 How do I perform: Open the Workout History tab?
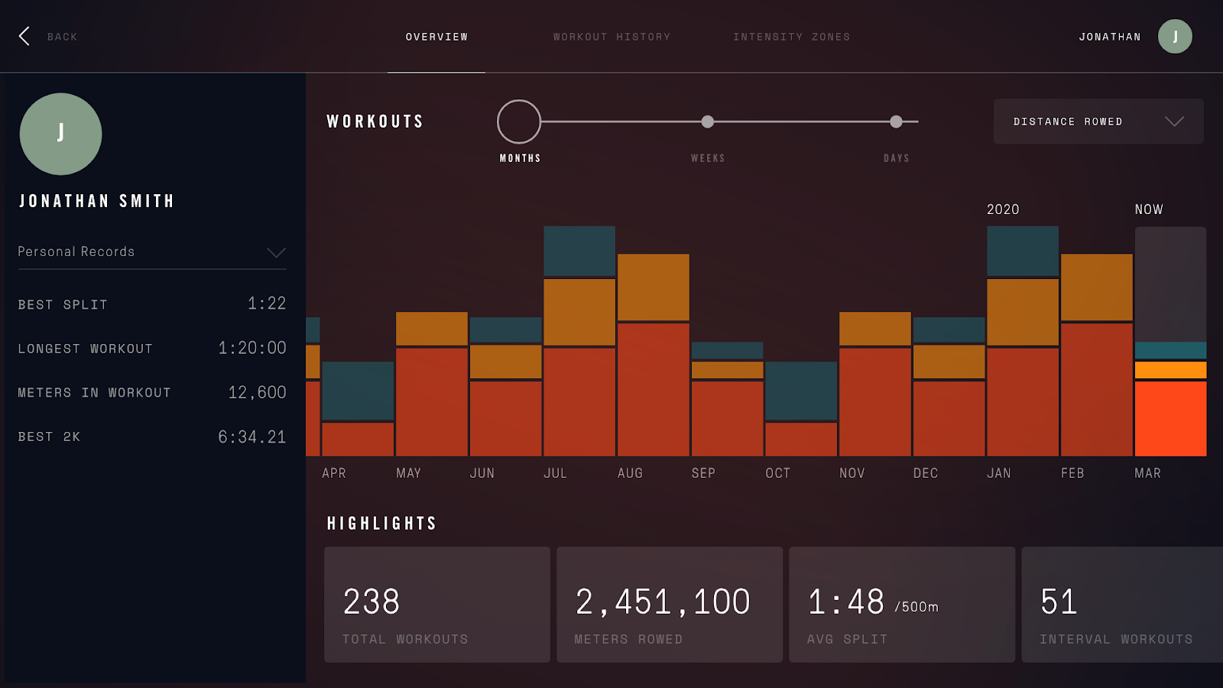[x=611, y=37]
